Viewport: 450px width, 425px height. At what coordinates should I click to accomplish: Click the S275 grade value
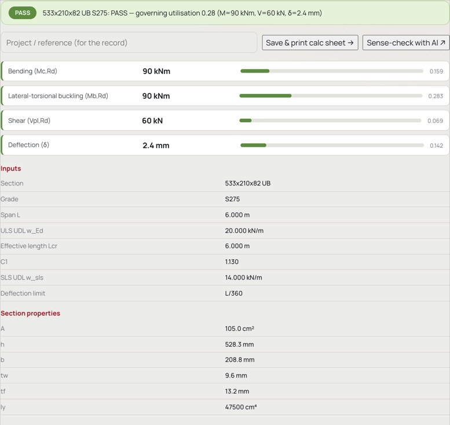pyautogui.click(x=232, y=199)
